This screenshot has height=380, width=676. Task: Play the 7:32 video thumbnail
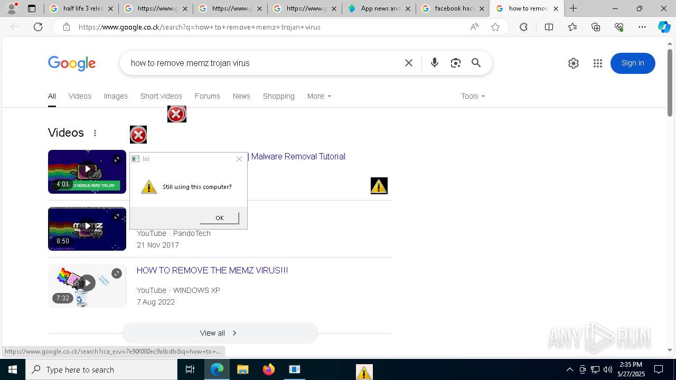(87, 286)
